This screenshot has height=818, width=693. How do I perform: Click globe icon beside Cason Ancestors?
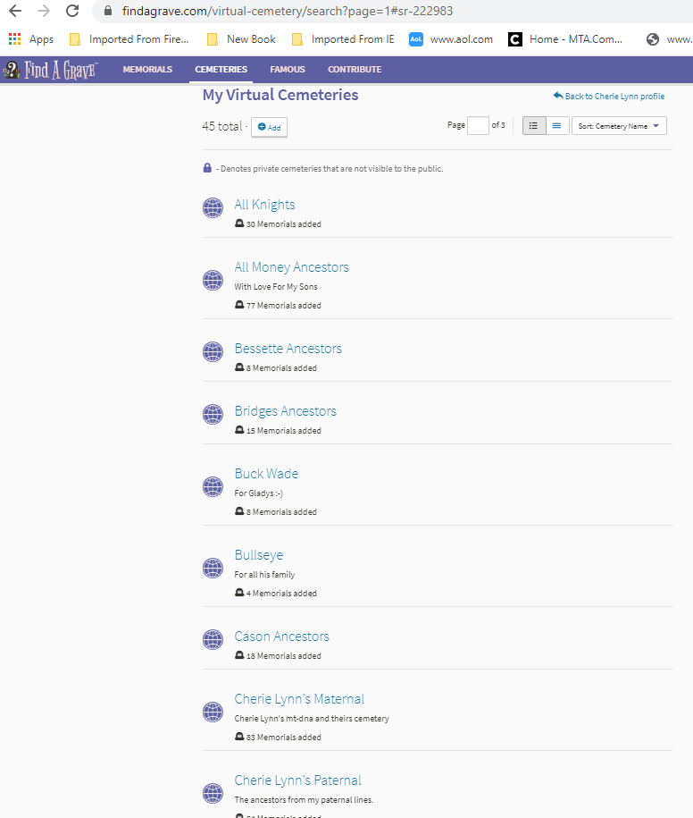click(x=213, y=640)
